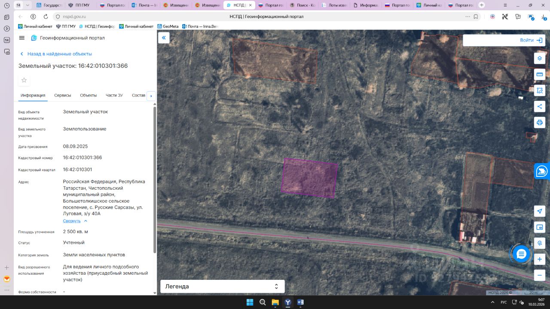Image resolution: width=550 pixels, height=309 pixels.
Task: Select the status value Учтенный
Action: pyautogui.click(x=74, y=242)
